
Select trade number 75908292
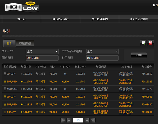tap(147, 112)
